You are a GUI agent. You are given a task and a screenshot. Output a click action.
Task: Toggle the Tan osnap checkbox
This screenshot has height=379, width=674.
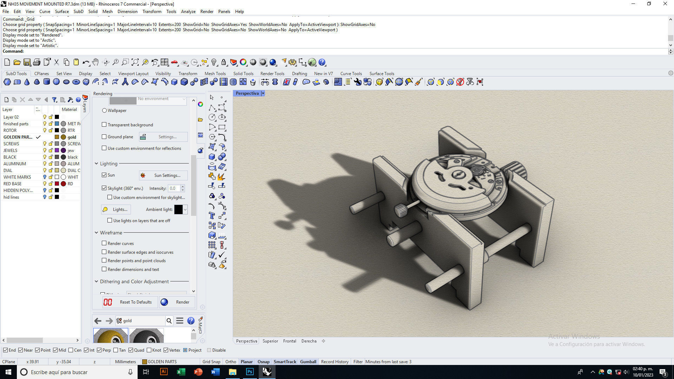point(116,350)
